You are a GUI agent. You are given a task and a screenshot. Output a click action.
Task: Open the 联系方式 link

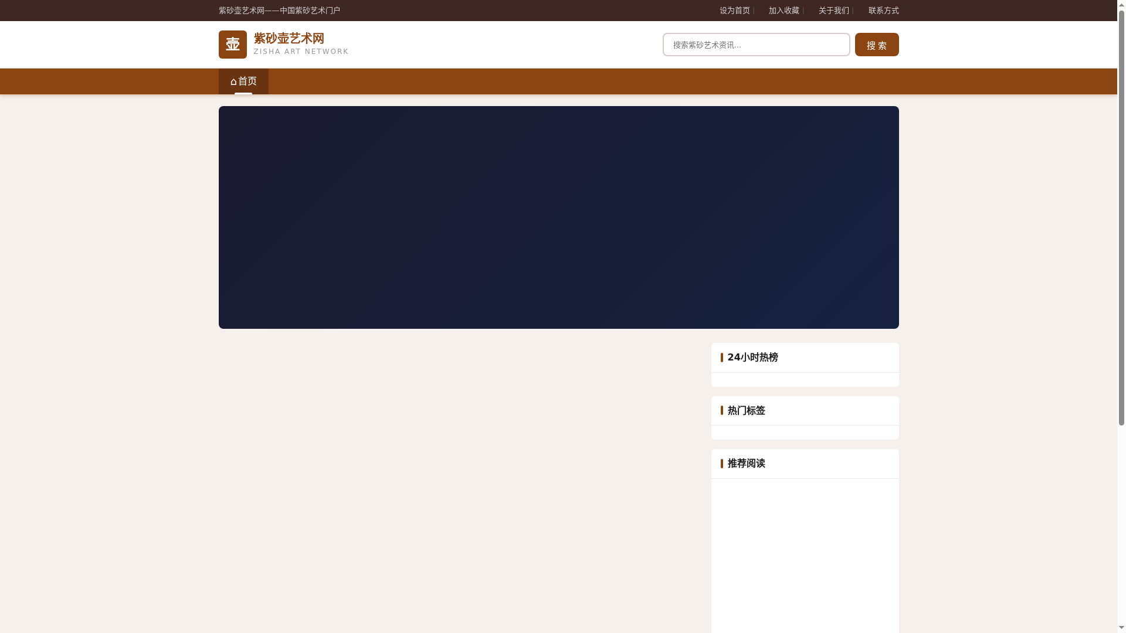(x=883, y=11)
